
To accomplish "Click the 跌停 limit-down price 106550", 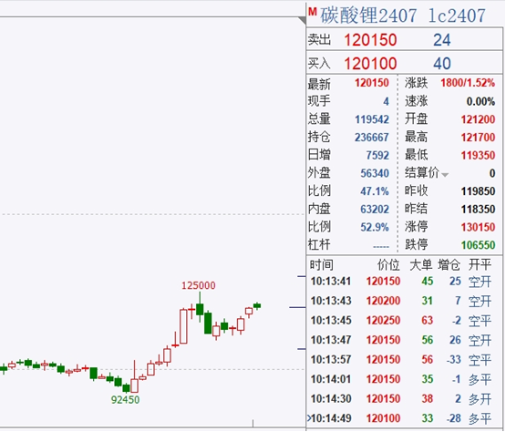I will tap(478, 245).
